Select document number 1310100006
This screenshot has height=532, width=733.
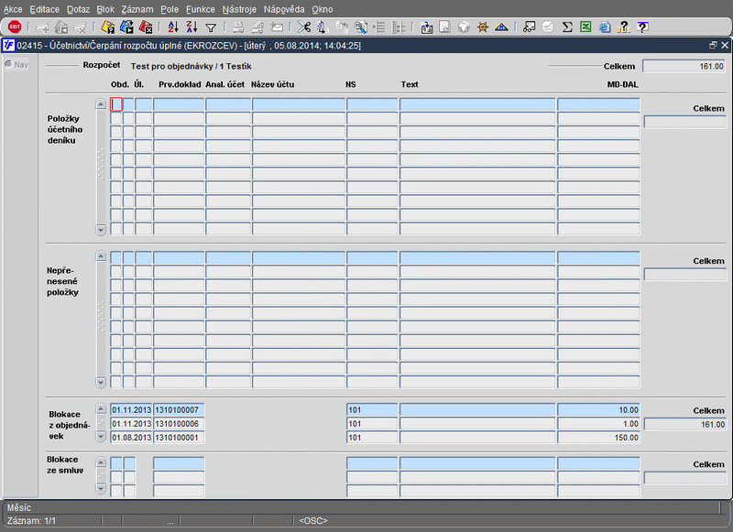(179, 424)
